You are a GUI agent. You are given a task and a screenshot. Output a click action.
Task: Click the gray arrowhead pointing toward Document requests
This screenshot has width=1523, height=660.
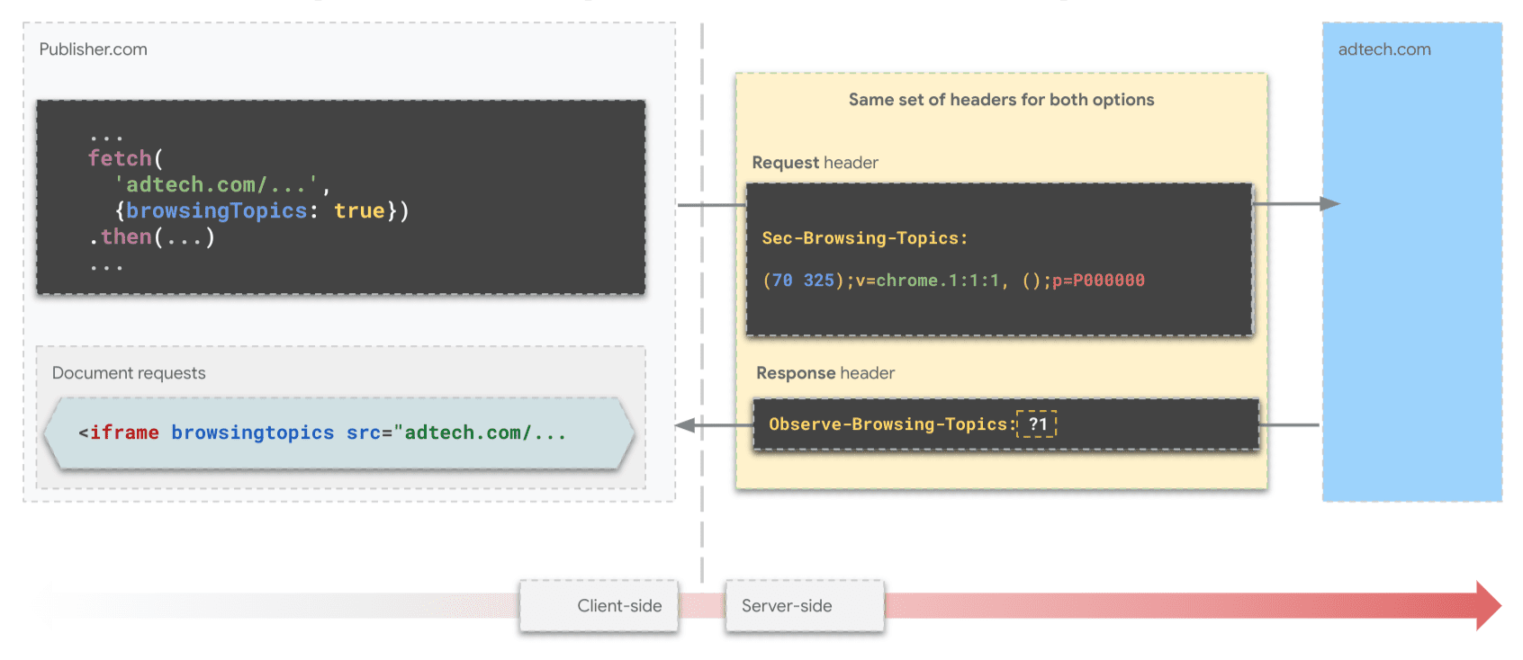click(x=686, y=425)
